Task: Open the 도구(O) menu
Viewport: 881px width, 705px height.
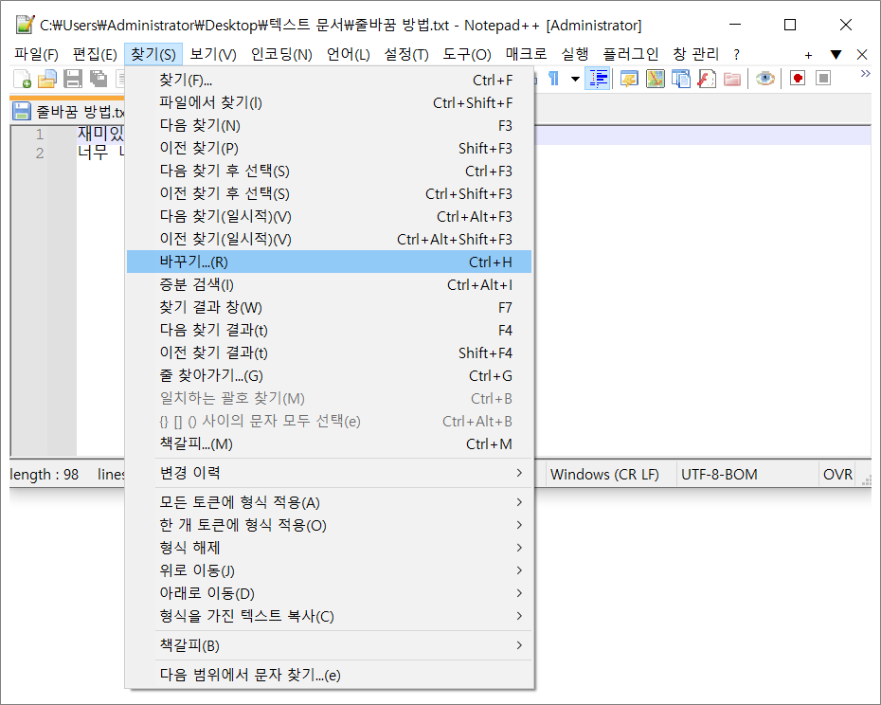Action: coord(467,54)
